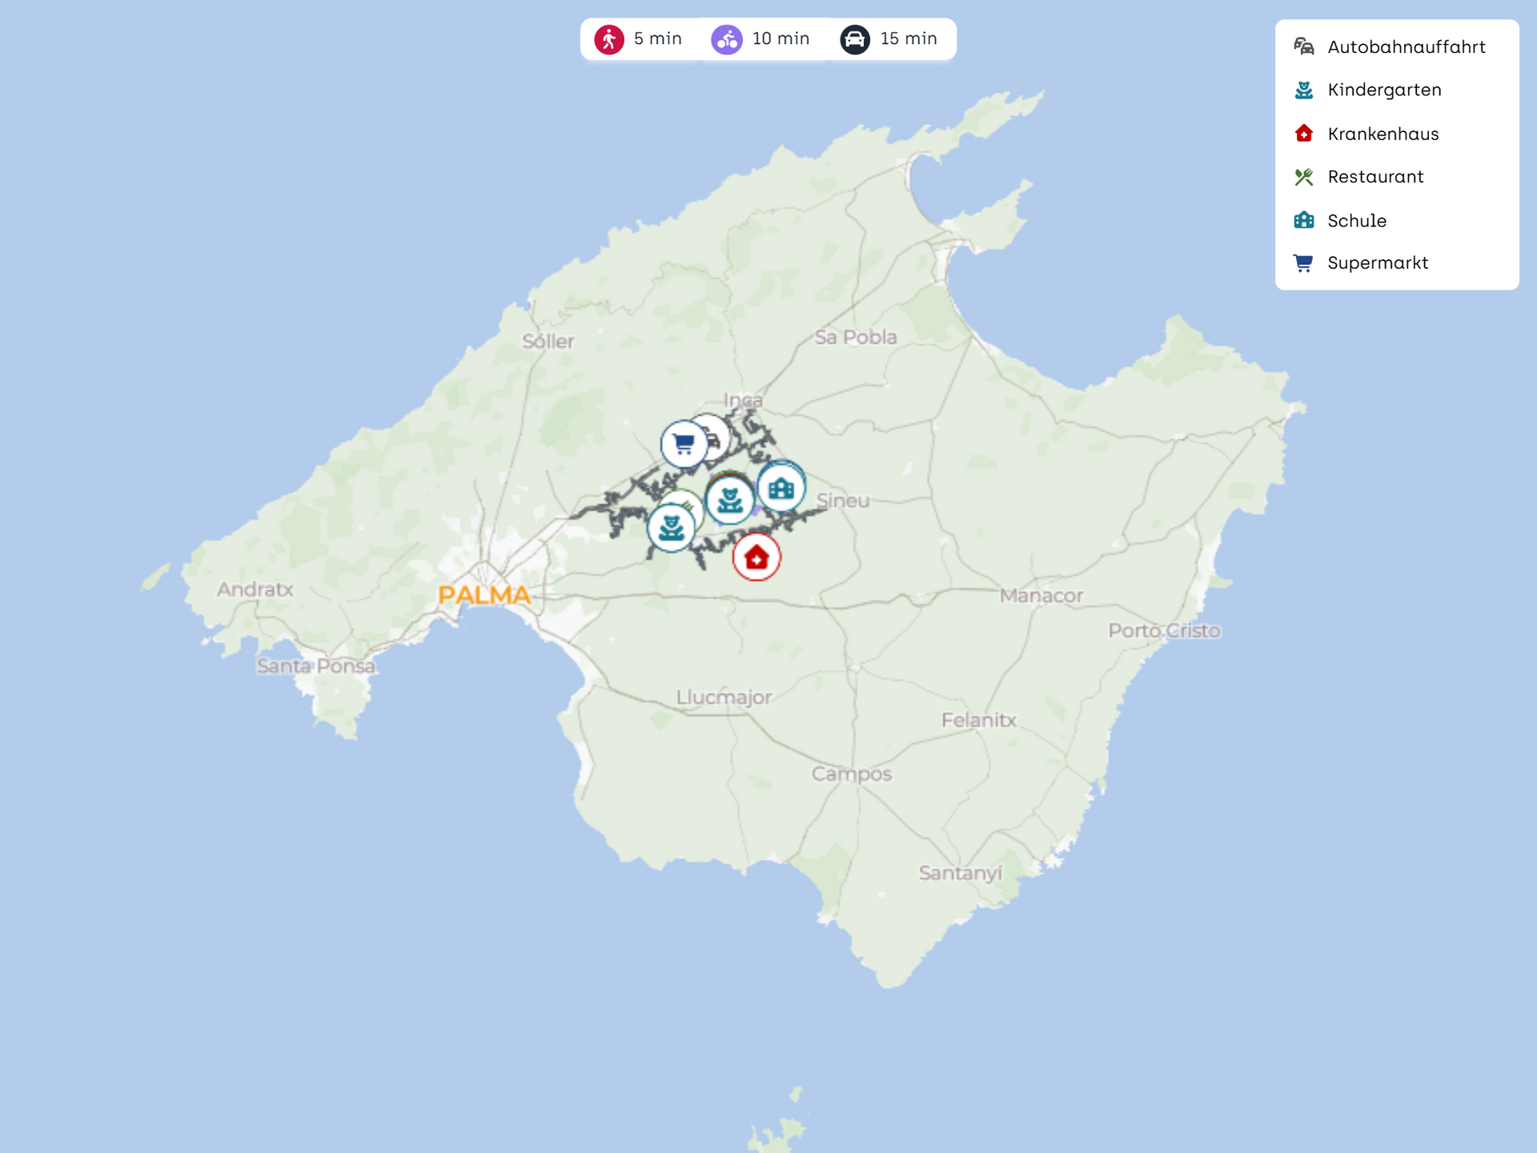The image size is (1537, 1153).
Task: Toggle the 5 min walking isochrone
Action: [x=657, y=39]
